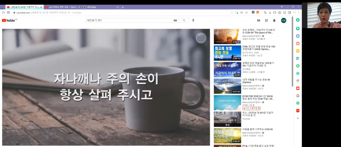Open the red pocket-like side panel icon
The image size is (341, 147).
tap(298, 44)
